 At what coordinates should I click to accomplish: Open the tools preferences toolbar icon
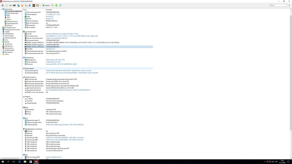53,5
